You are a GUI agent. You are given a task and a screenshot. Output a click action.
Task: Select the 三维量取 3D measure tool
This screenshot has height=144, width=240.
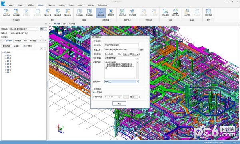(166, 12)
